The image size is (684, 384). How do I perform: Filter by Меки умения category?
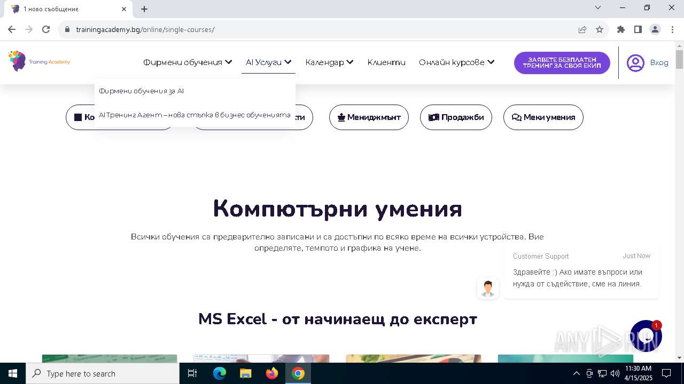pyautogui.click(x=543, y=117)
